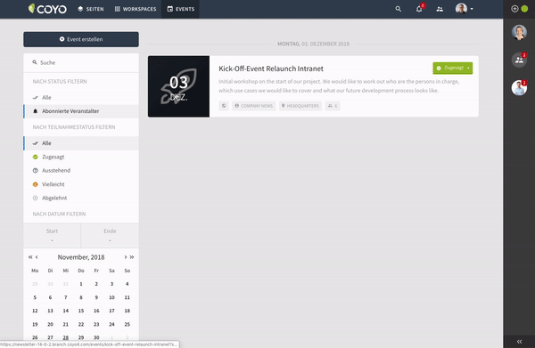The height and width of the screenshot is (348, 535).
Task: Click the globe visibility tag on event
Action: click(224, 106)
